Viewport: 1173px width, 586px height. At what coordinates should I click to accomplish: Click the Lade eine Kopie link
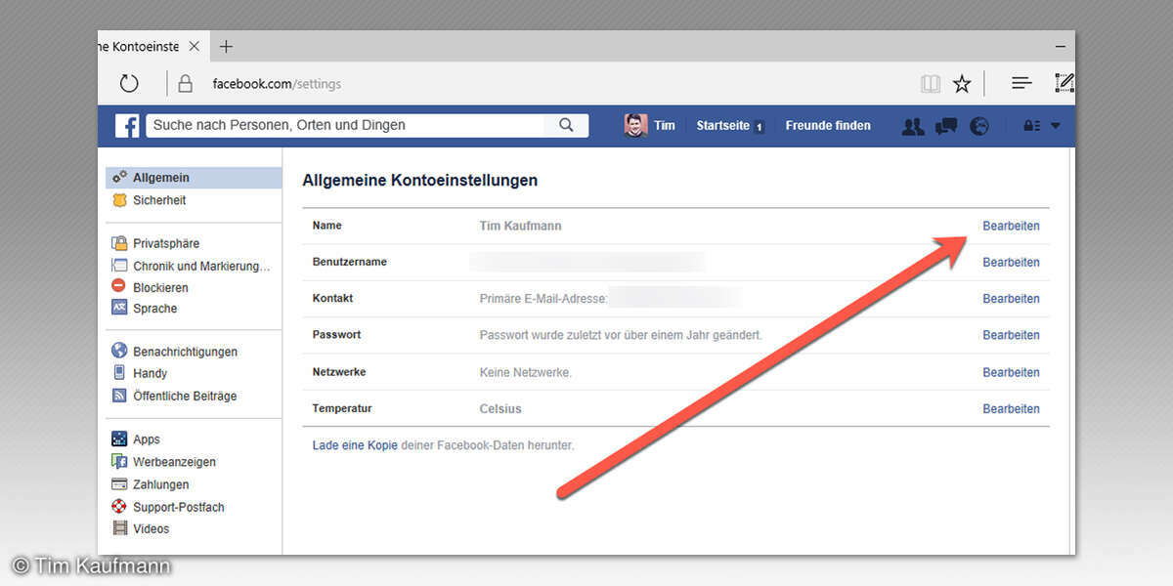pos(355,445)
